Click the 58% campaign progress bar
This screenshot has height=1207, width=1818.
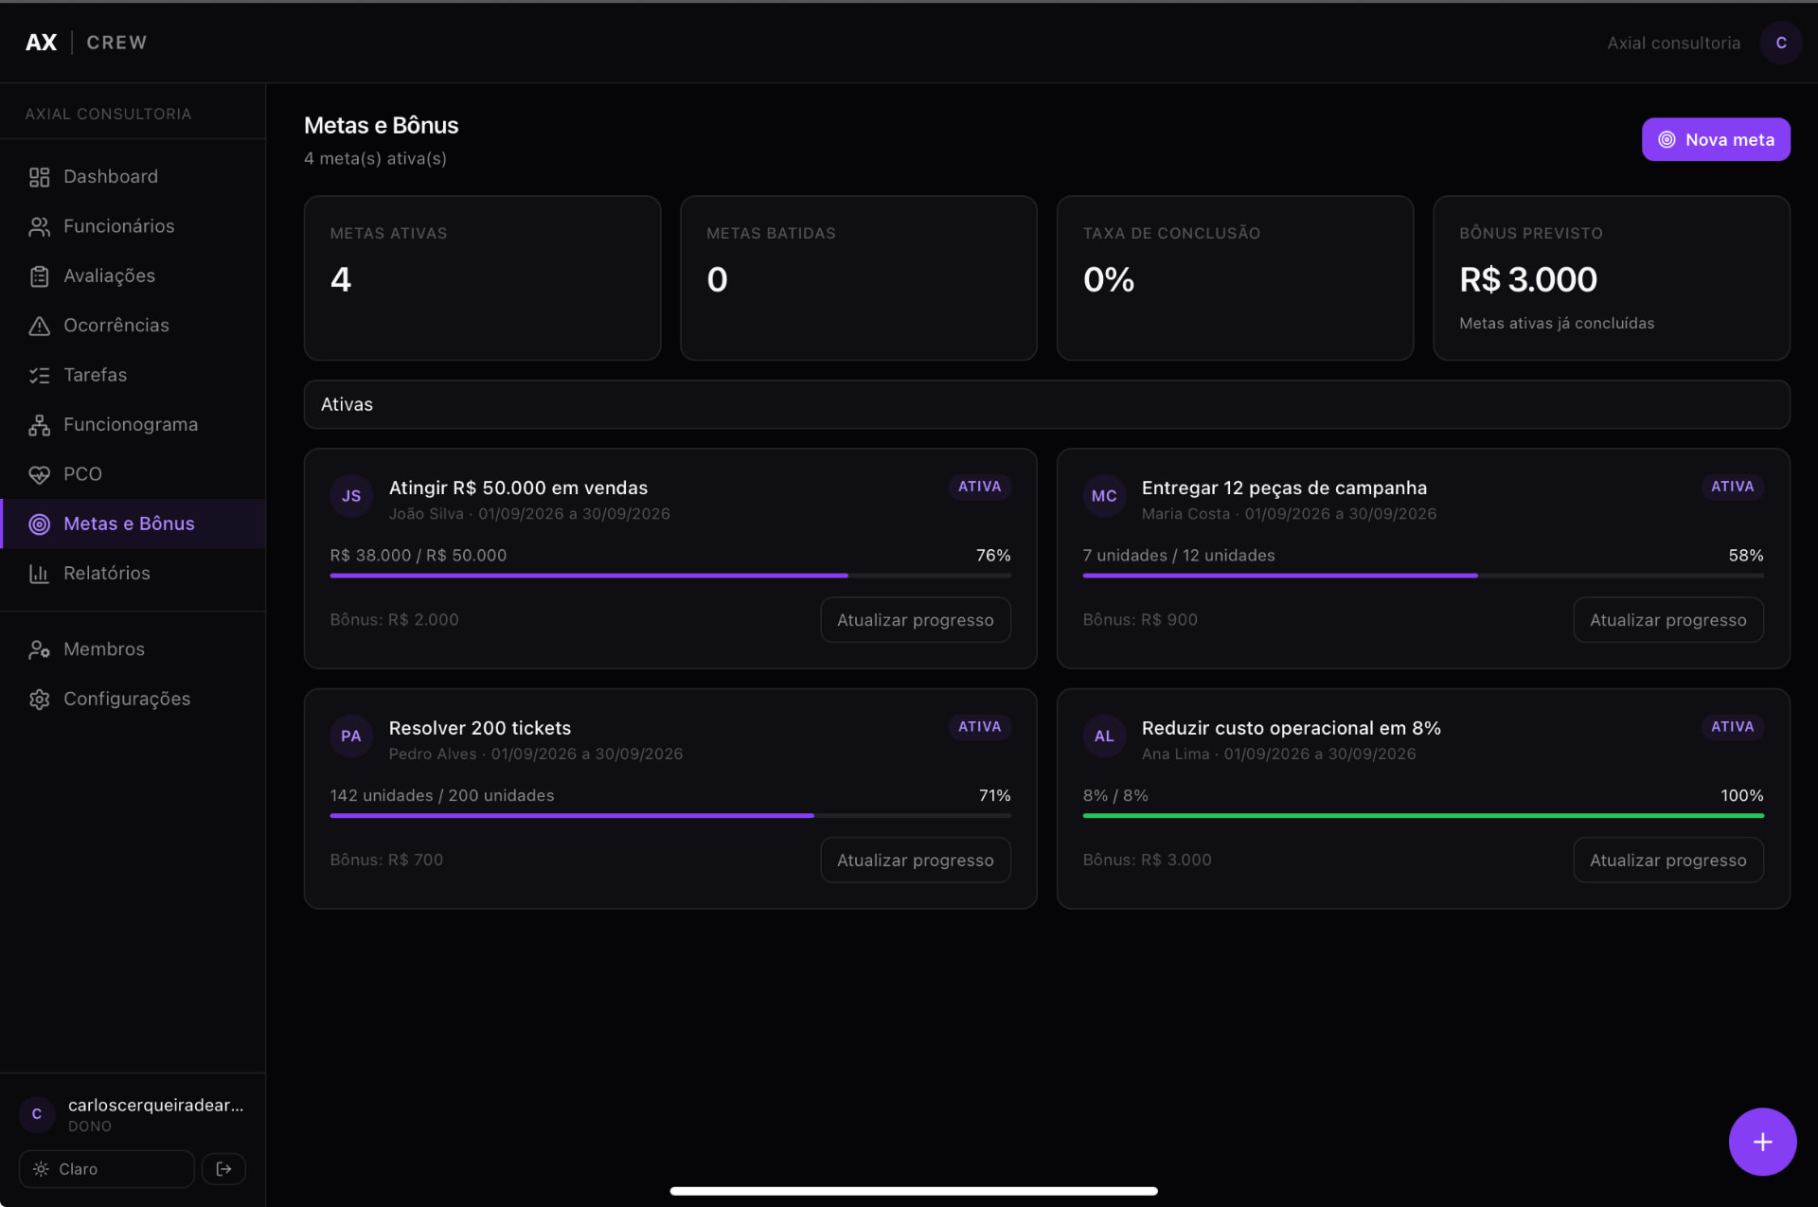pyautogui.click(x=1422, y=576)
